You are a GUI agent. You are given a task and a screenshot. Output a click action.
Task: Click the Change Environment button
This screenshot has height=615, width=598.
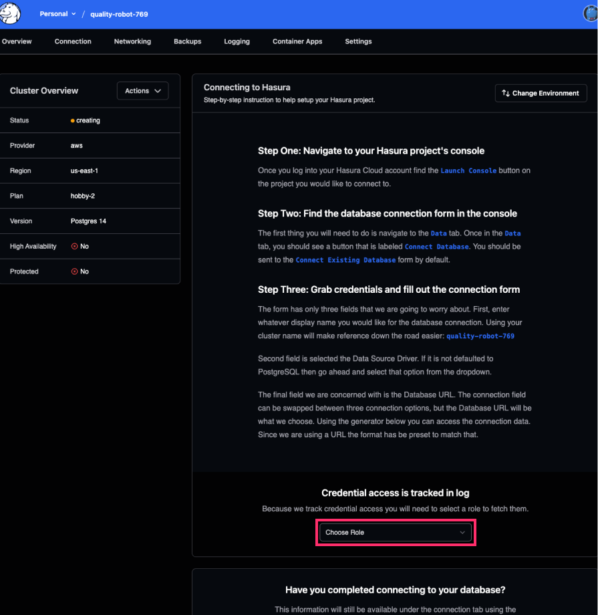(x=541, y=93)
